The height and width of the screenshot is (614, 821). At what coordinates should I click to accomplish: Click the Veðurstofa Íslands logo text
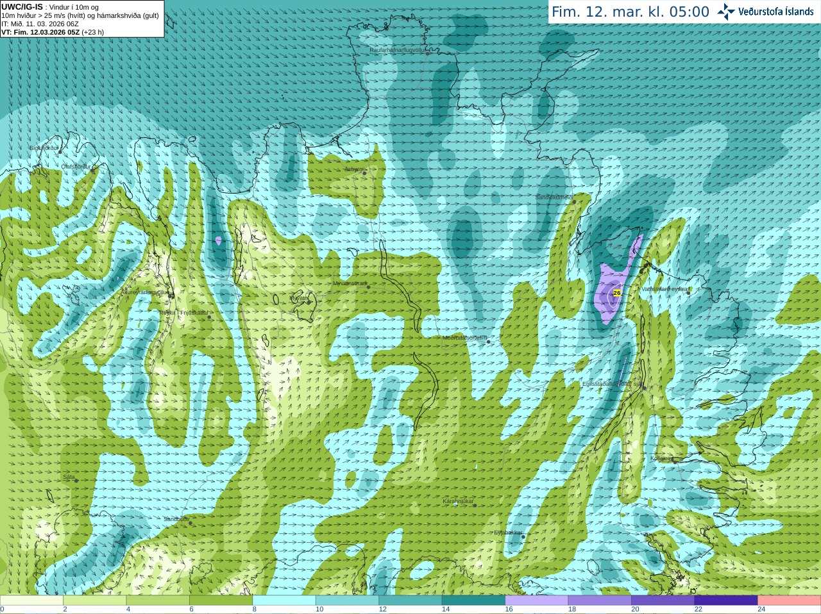click(x=776, y=12)
